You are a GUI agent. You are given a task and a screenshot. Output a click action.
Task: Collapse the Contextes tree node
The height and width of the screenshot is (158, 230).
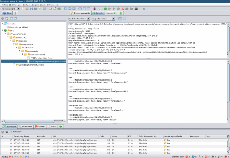(2, 24)
